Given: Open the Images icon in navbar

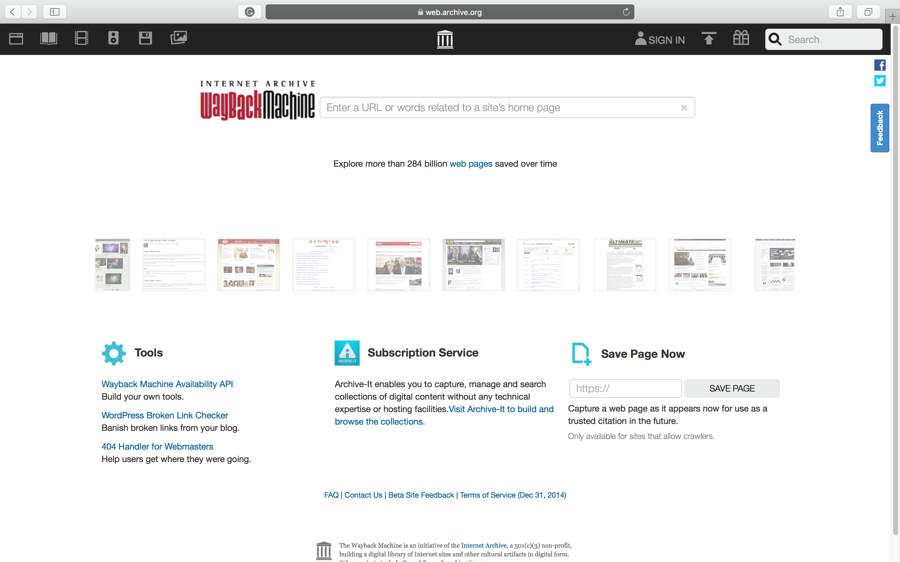Looking at the screenshot, I should click(x=178, y=38).
